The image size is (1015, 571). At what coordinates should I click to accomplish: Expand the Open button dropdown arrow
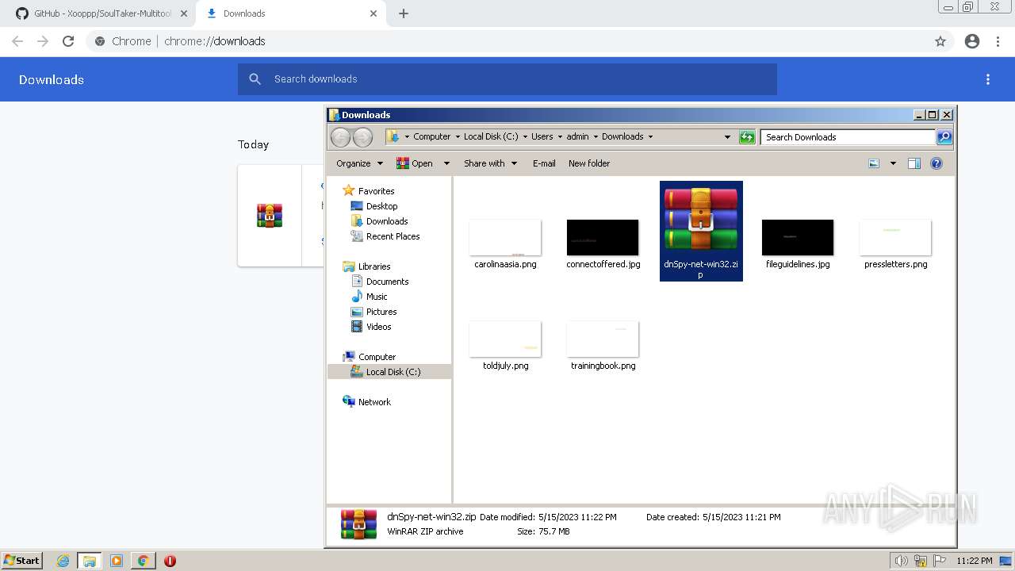tap(446, 163)
